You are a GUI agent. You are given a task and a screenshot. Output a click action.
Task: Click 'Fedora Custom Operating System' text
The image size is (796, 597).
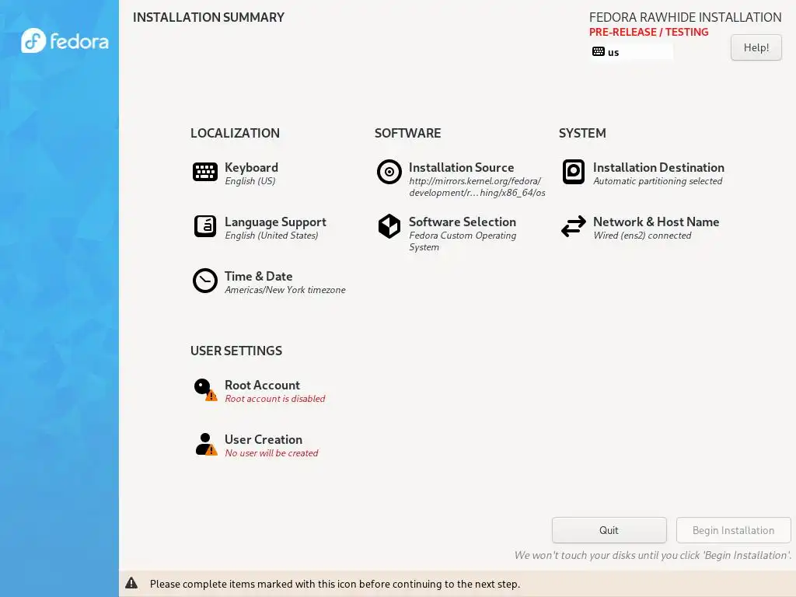[x=463, y=241]
